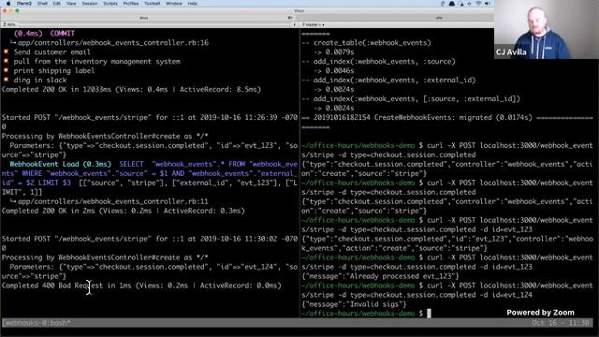The height and width of the screenshot is (337, 599).
Task: Click 'pull from the inventory management system' line
Action: (x=96, y=61)
